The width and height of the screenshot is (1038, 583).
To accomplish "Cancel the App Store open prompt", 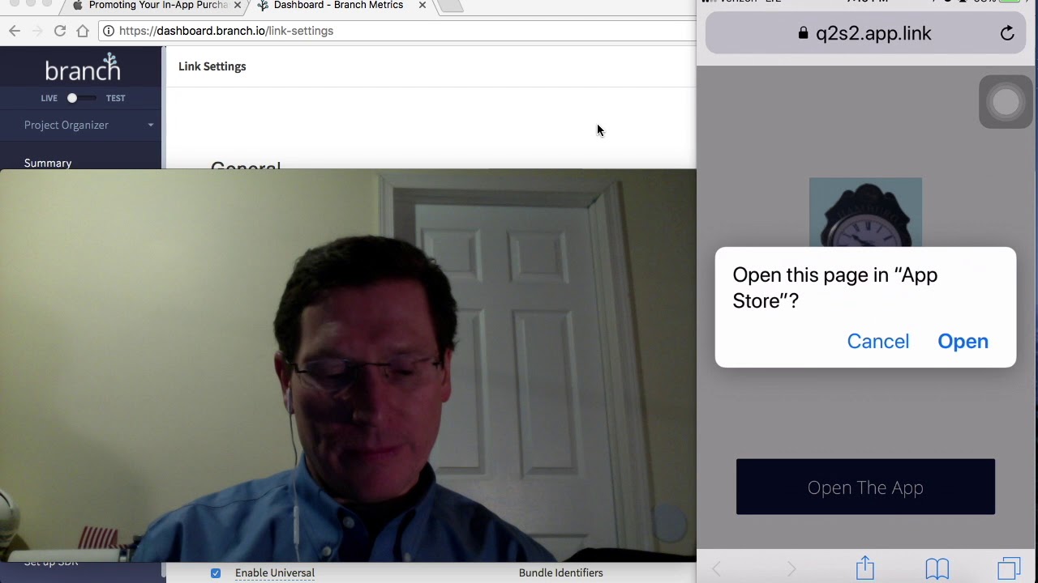I will point(878,341).
